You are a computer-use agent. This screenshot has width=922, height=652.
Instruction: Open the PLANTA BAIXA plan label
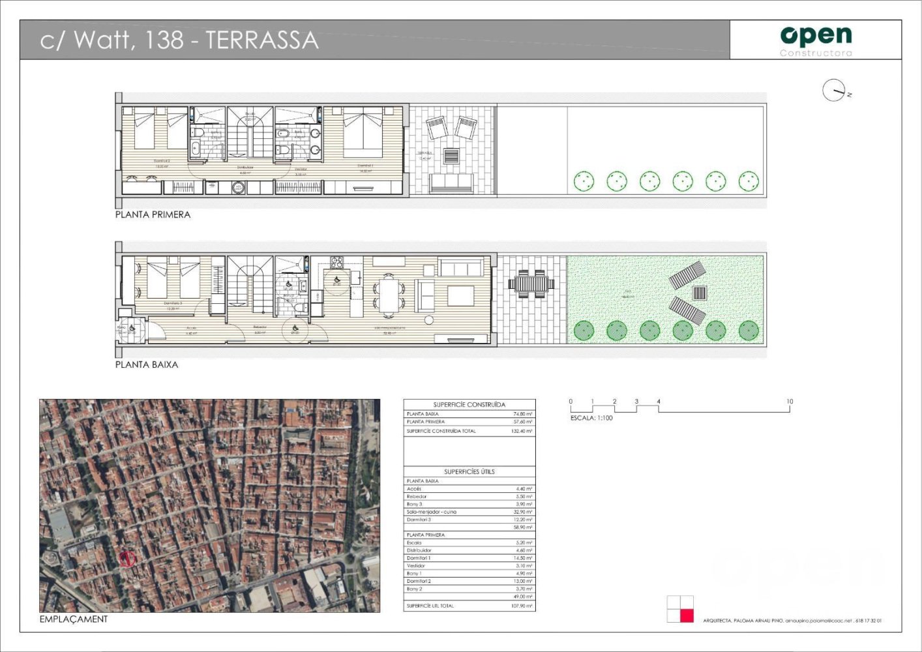(145, 365)
